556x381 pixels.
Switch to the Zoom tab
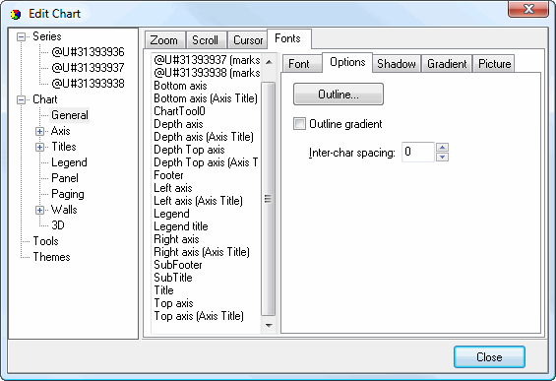tap(164, 40)
